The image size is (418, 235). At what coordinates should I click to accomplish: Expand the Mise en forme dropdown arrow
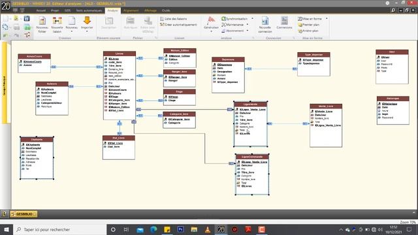pyautogui.click(x=327, y=19)
